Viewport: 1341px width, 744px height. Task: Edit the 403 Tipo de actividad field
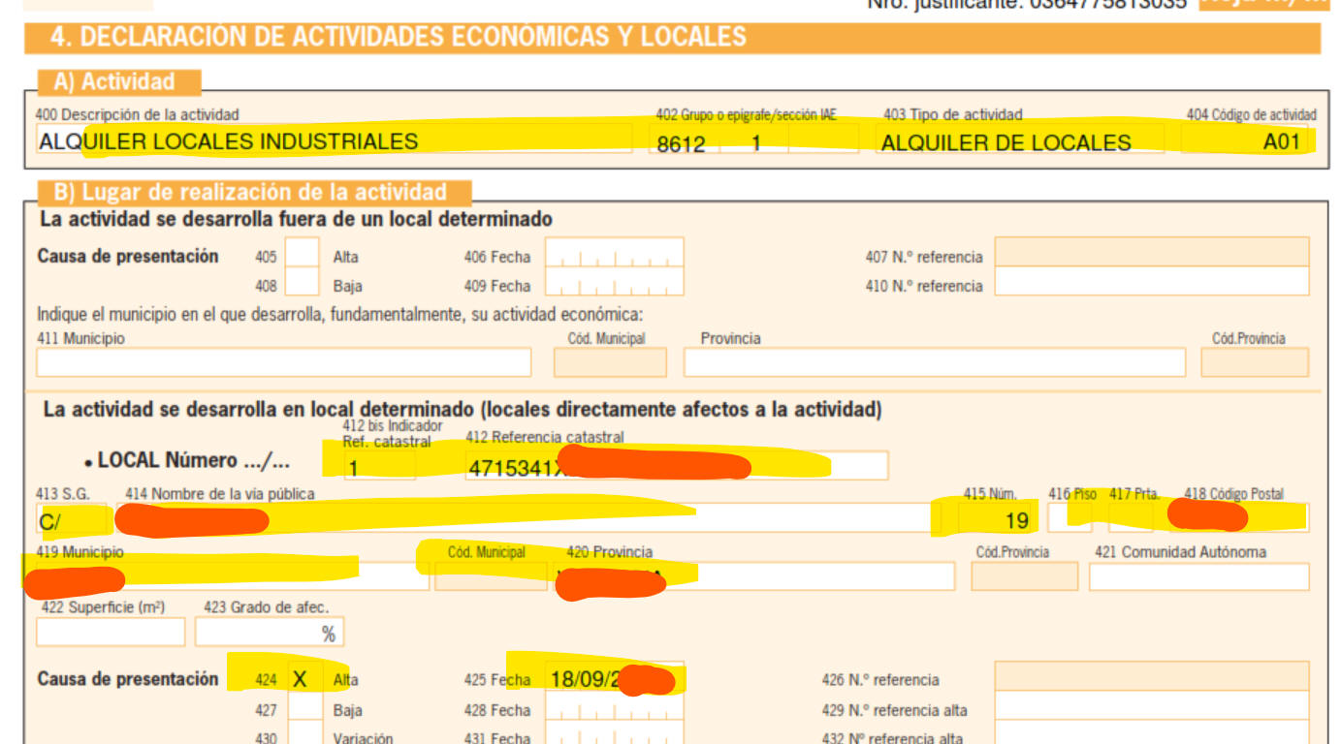(x=1021, y=139)
